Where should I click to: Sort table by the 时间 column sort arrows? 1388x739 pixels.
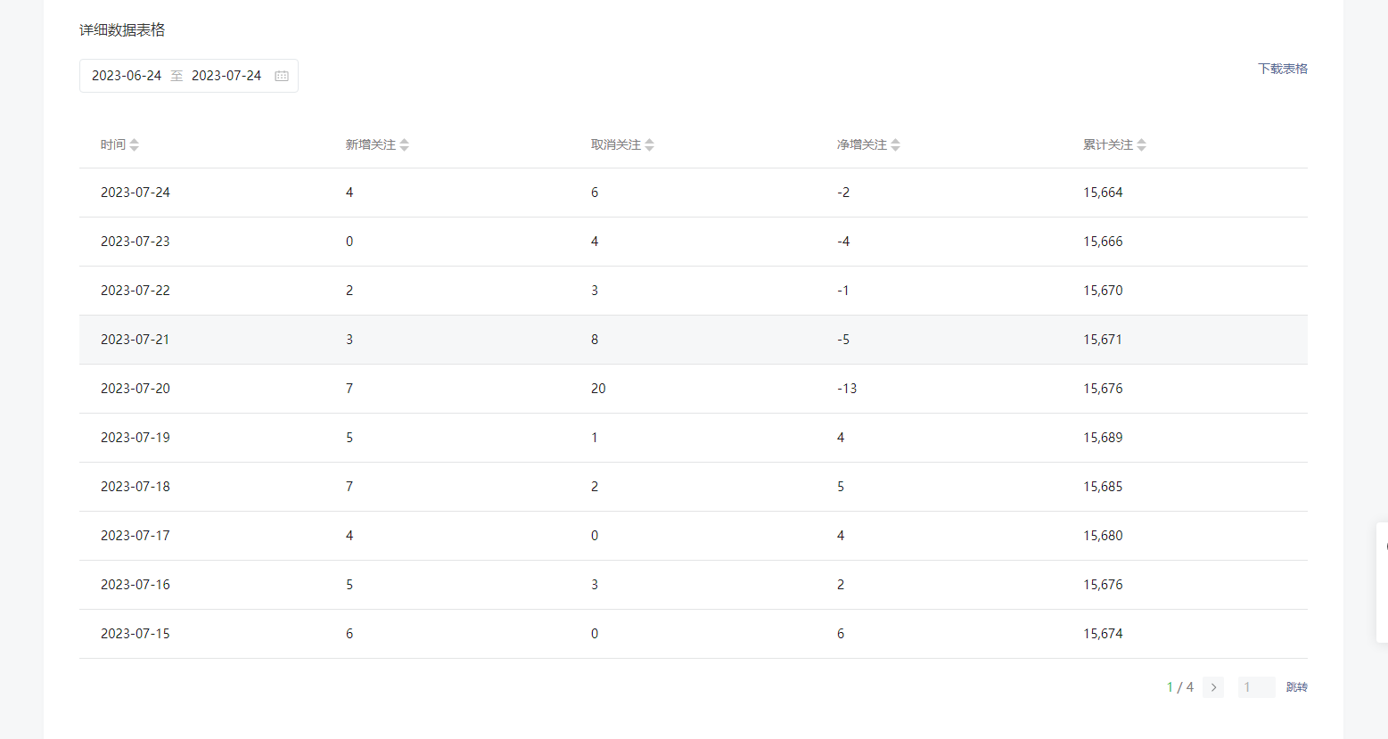(134, 145)
